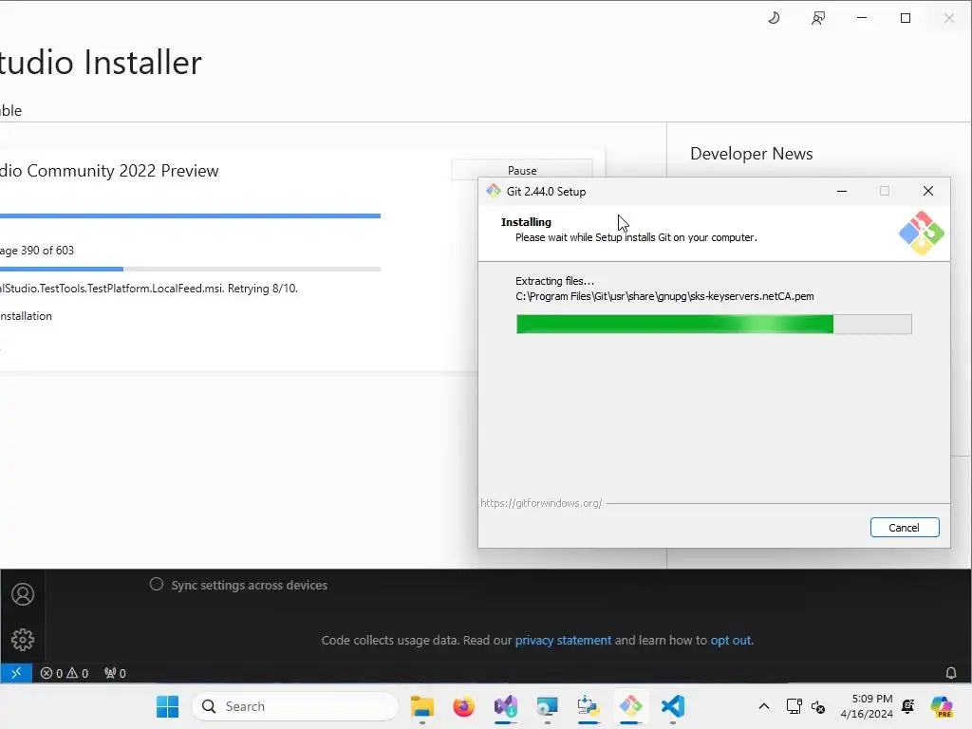Launch Firefox from the taskbar
The height and width of the screenshot is (729, 972).
(463, 706)
